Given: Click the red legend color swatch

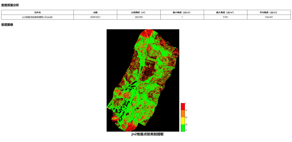Looking at the screenshot, I should 183,106.
